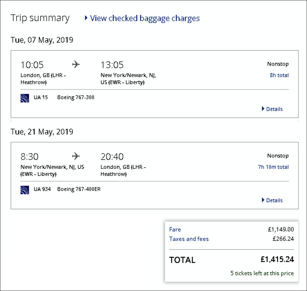Expand View checked baggage charges
Viewport: 307px width, 291px height.
pos(142,18)
